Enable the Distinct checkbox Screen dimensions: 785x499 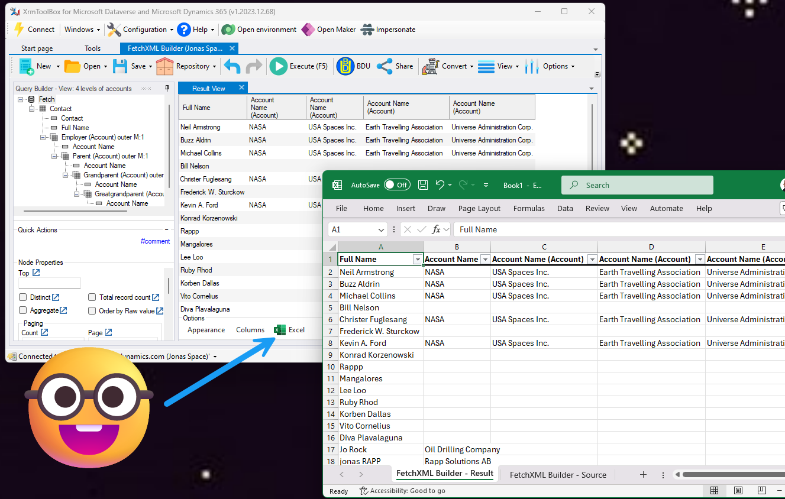tap(23, 297)
